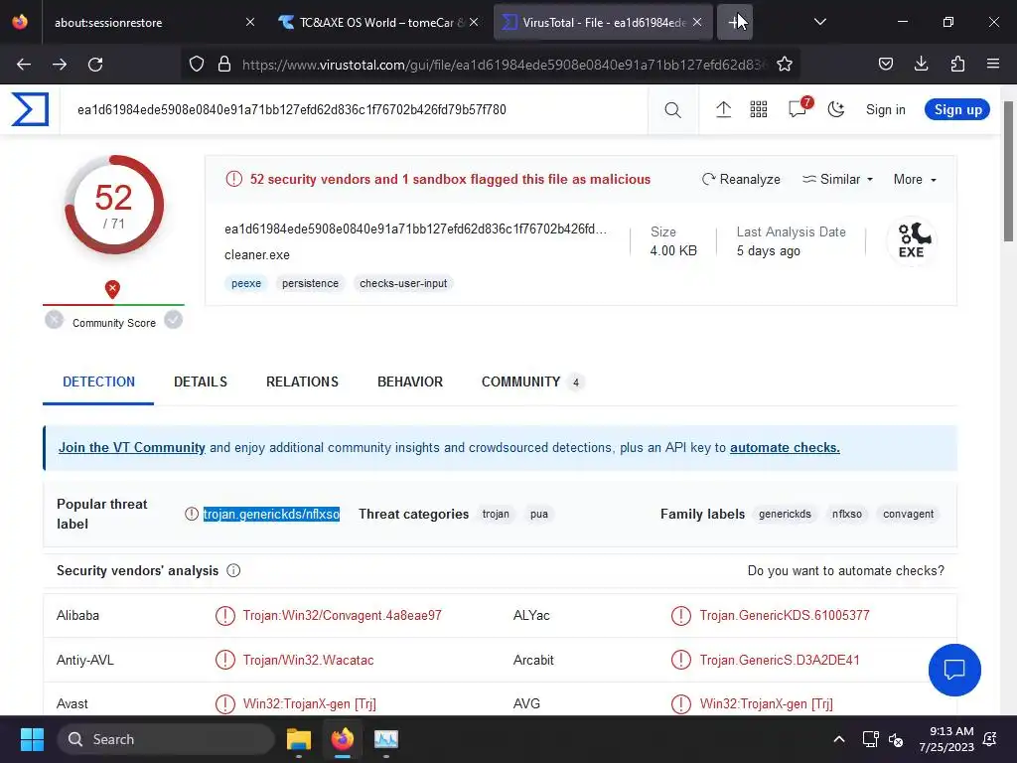Expand the More dropdown
Viewport: 1017px width, 763px height.
pyautogui.click(x=915, y=179)
